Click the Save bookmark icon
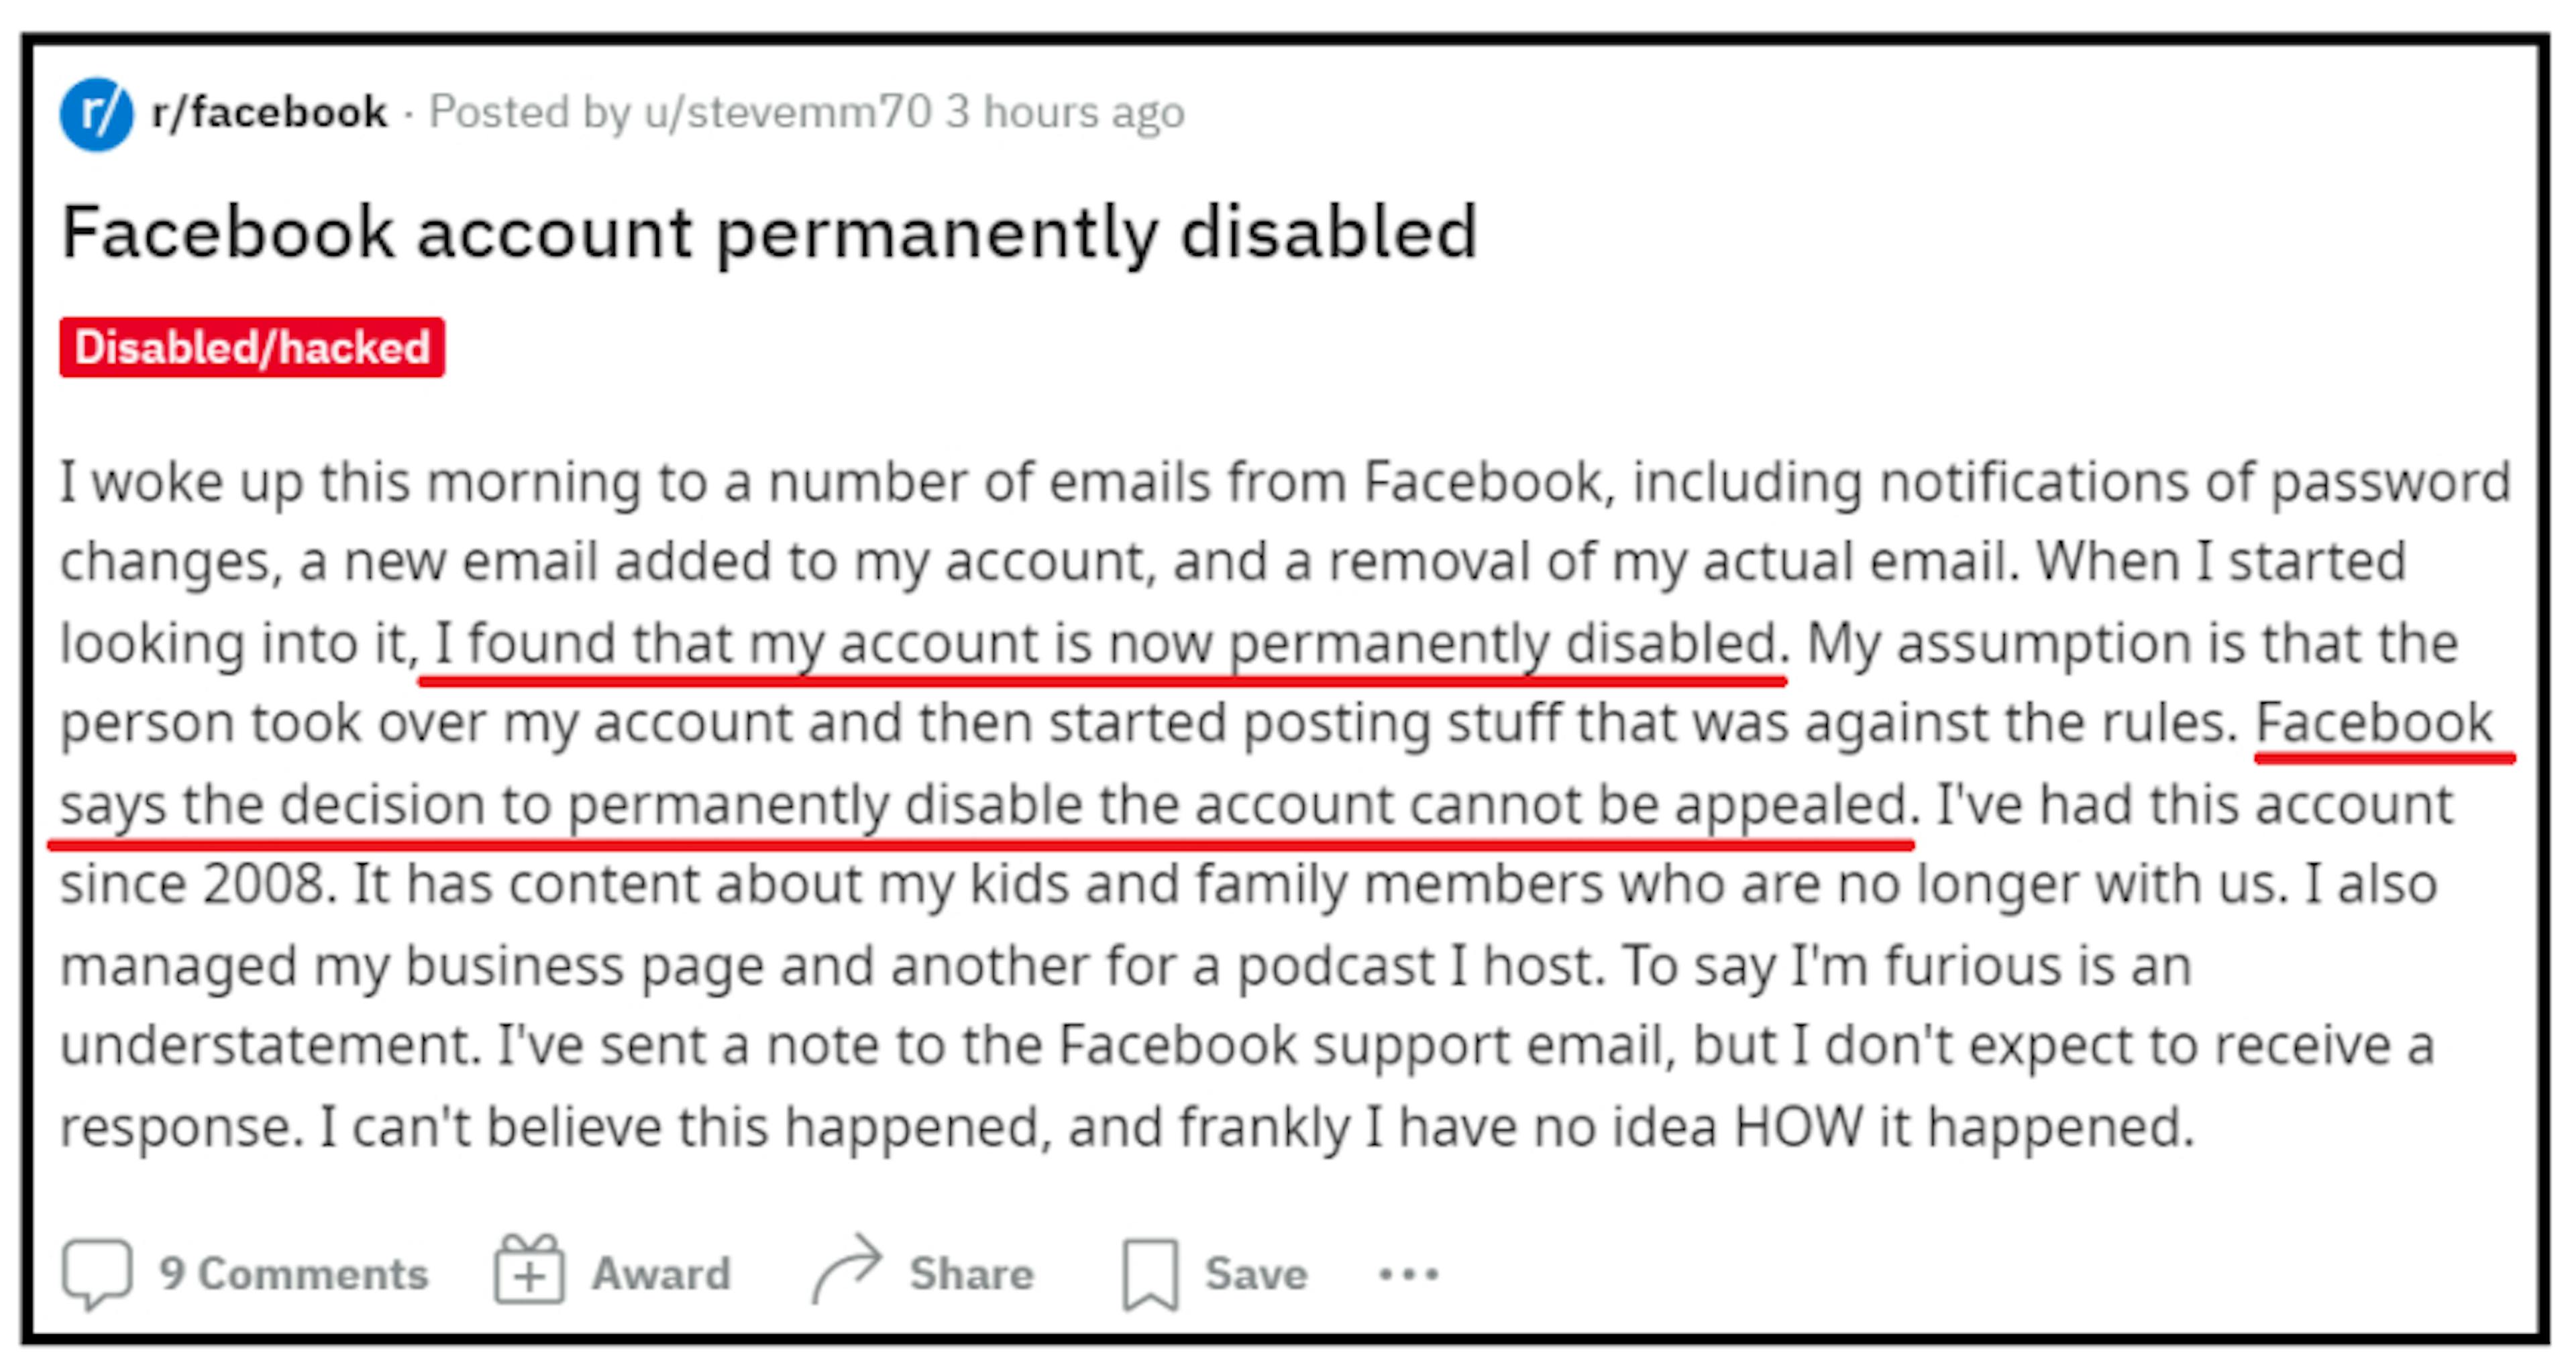This screenshot has height=1367, width=2576. (1150, 1273)
